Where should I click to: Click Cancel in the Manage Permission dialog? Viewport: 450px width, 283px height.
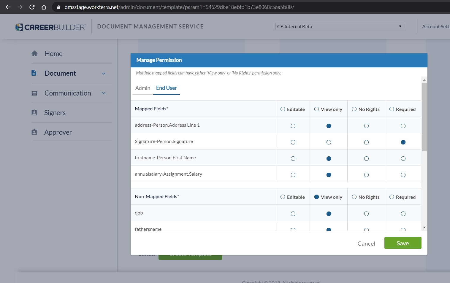coord(366,243)
